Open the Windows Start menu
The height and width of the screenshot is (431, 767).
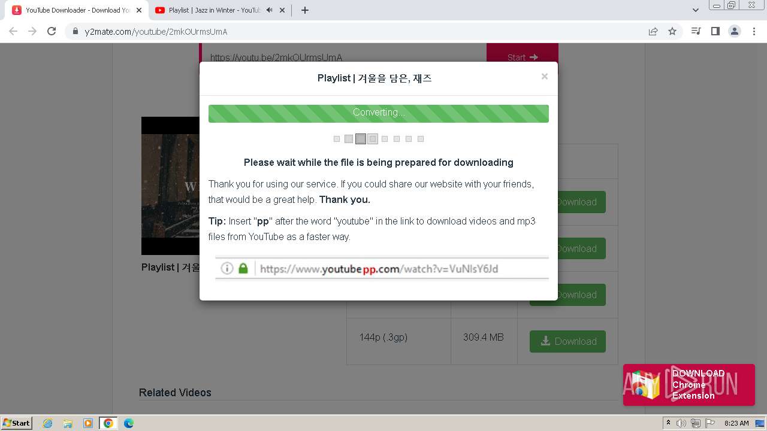16,423
